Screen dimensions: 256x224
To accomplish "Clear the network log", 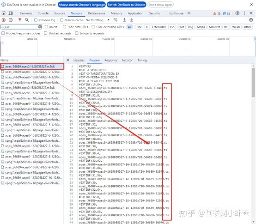I will [11, 20].
